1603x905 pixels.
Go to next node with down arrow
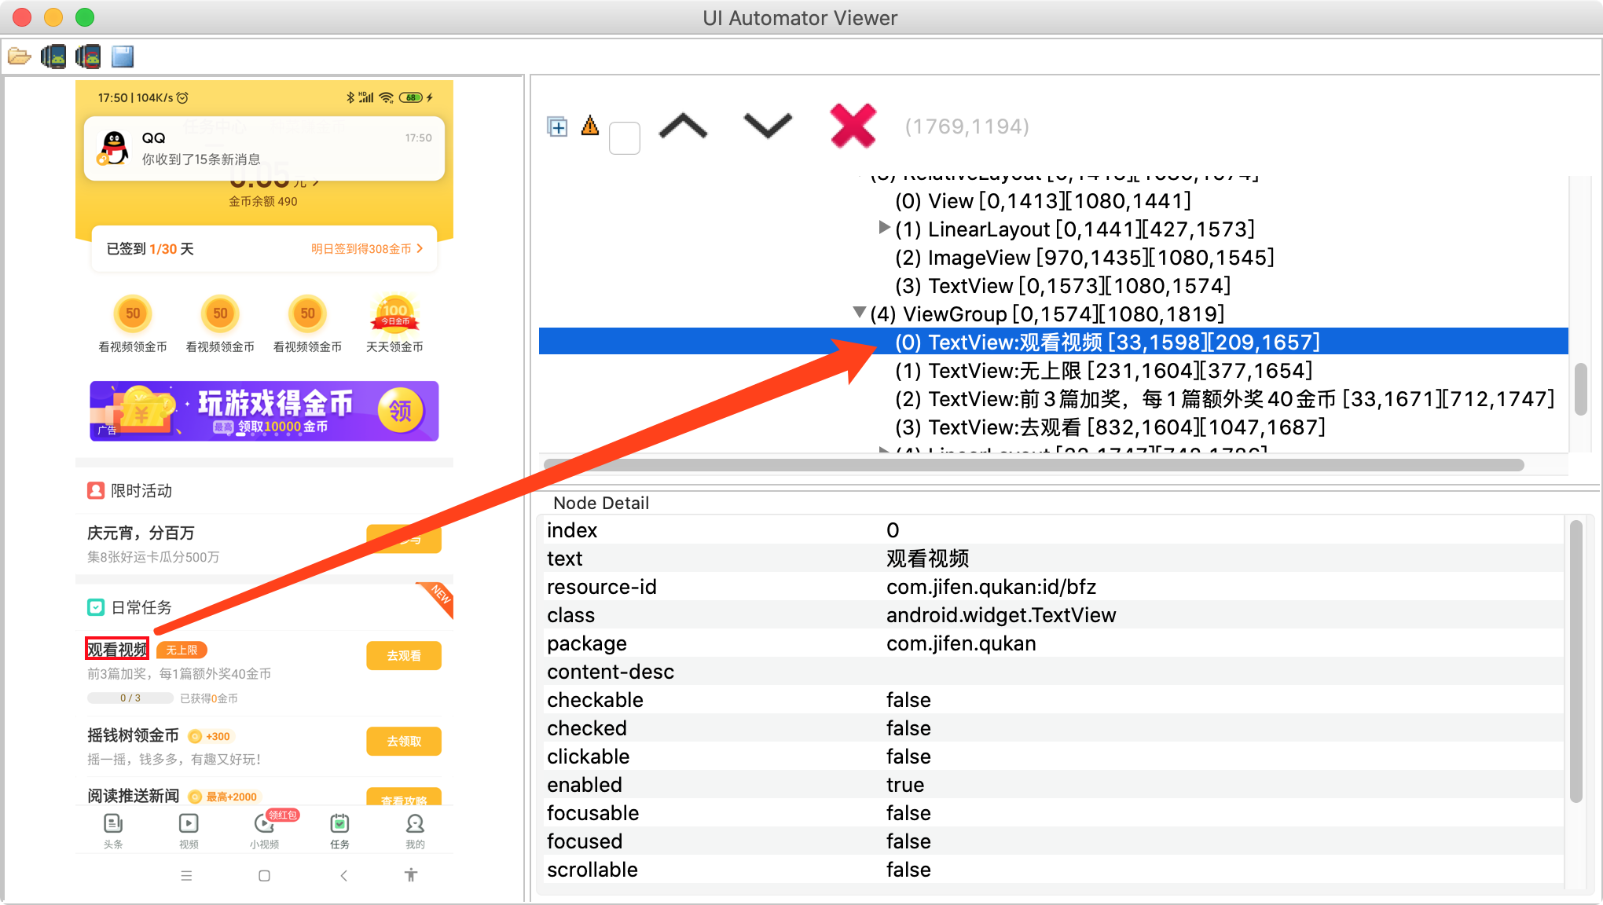point(767,126)
